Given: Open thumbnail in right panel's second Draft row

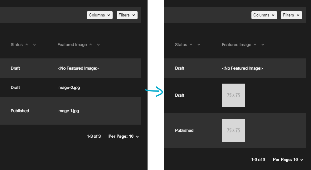Looking at the screenshot, I should (x=233, y=95).
